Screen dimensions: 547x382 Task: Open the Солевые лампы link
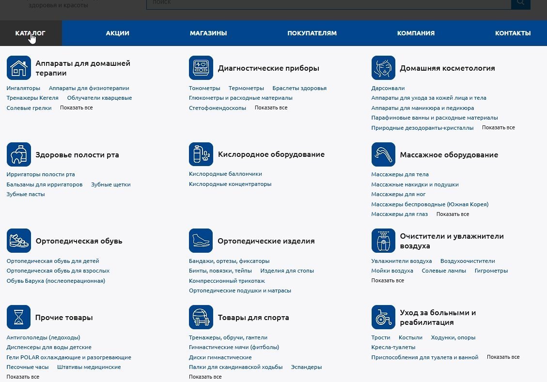(x=444, y=271)
